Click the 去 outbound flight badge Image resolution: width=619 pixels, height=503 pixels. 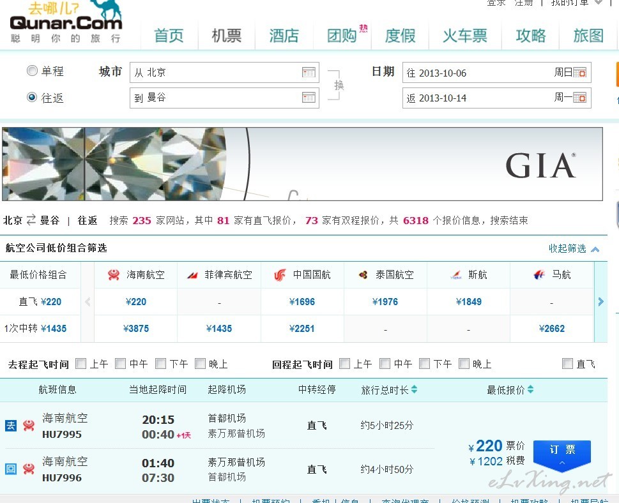coord(11,426)
